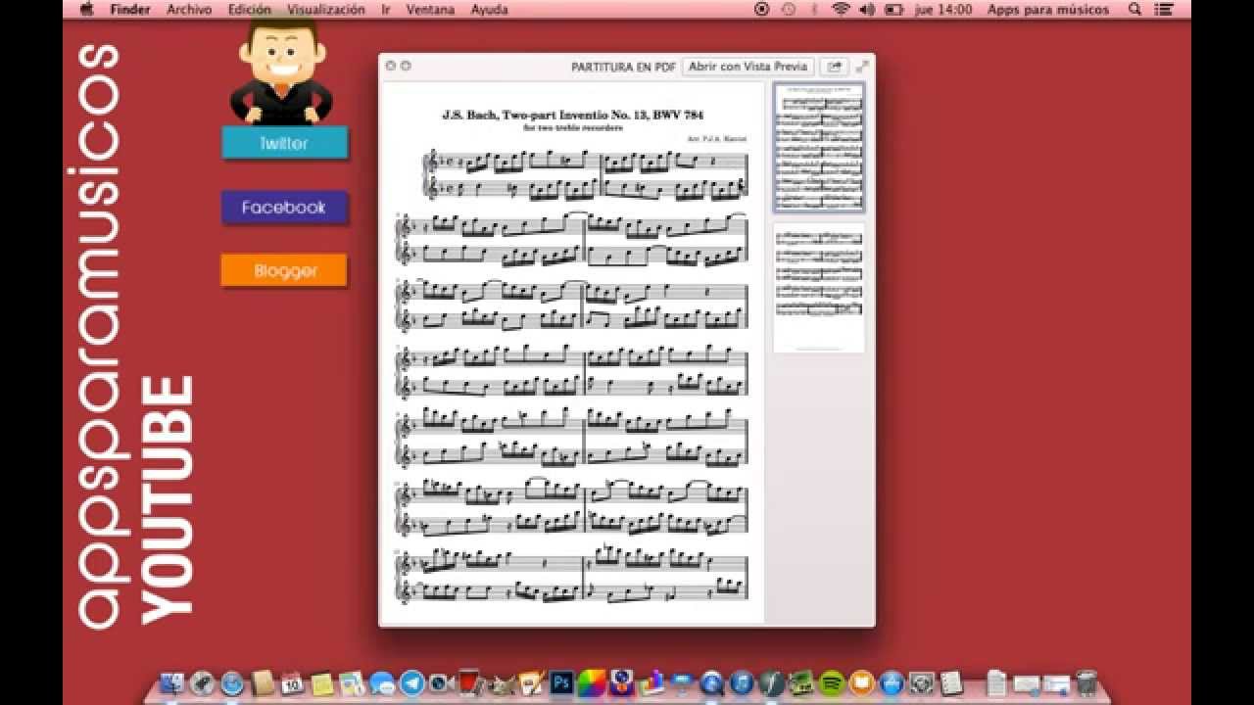
Task: Open Telegram from the Dock
Action: click(x=412, y=683)
